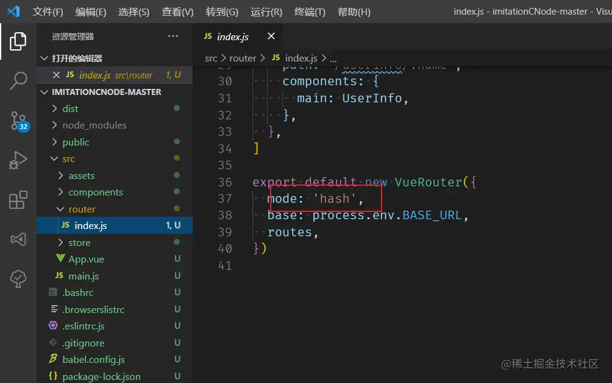The height and width of the screenshot is (383, 612).
Task: Open the 查看(V) menu
Action: pyautogui.click(x=177, y=12)
